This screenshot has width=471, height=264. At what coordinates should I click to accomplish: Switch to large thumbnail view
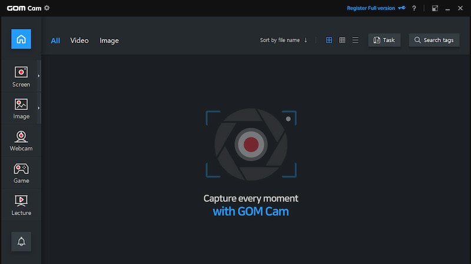pos(329,40)
